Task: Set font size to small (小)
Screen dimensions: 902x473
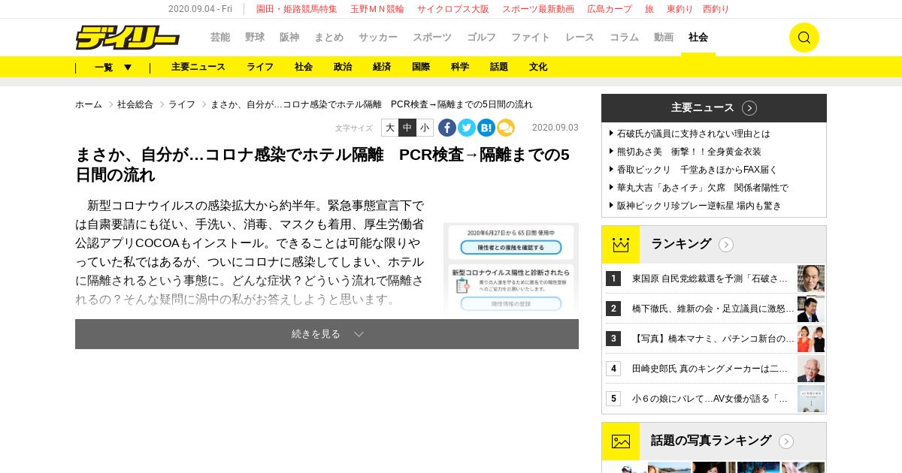Action: (425, 128)
